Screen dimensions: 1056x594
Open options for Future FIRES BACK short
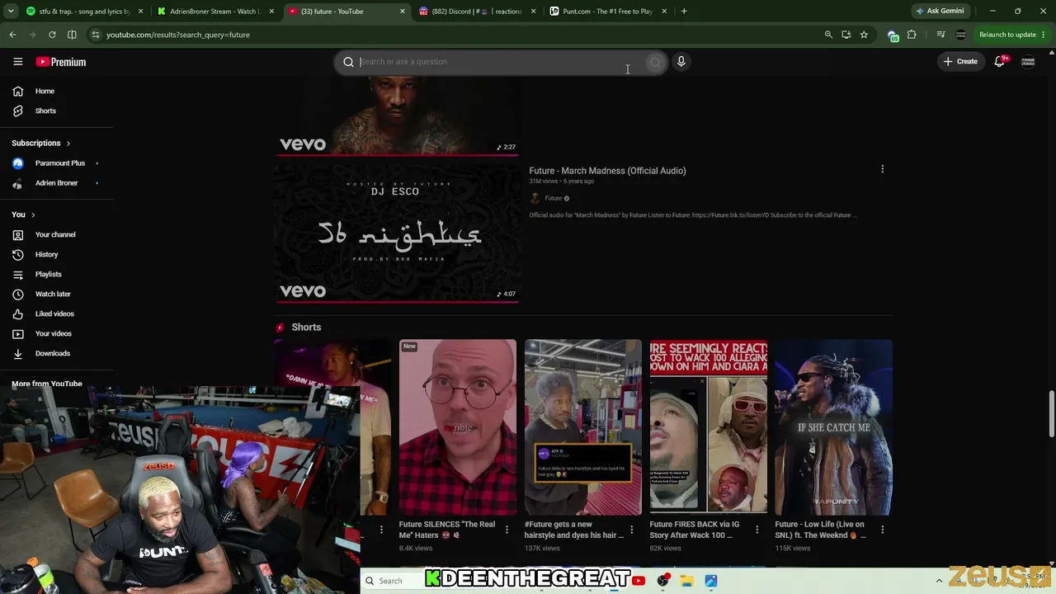(x=757, y=529)
